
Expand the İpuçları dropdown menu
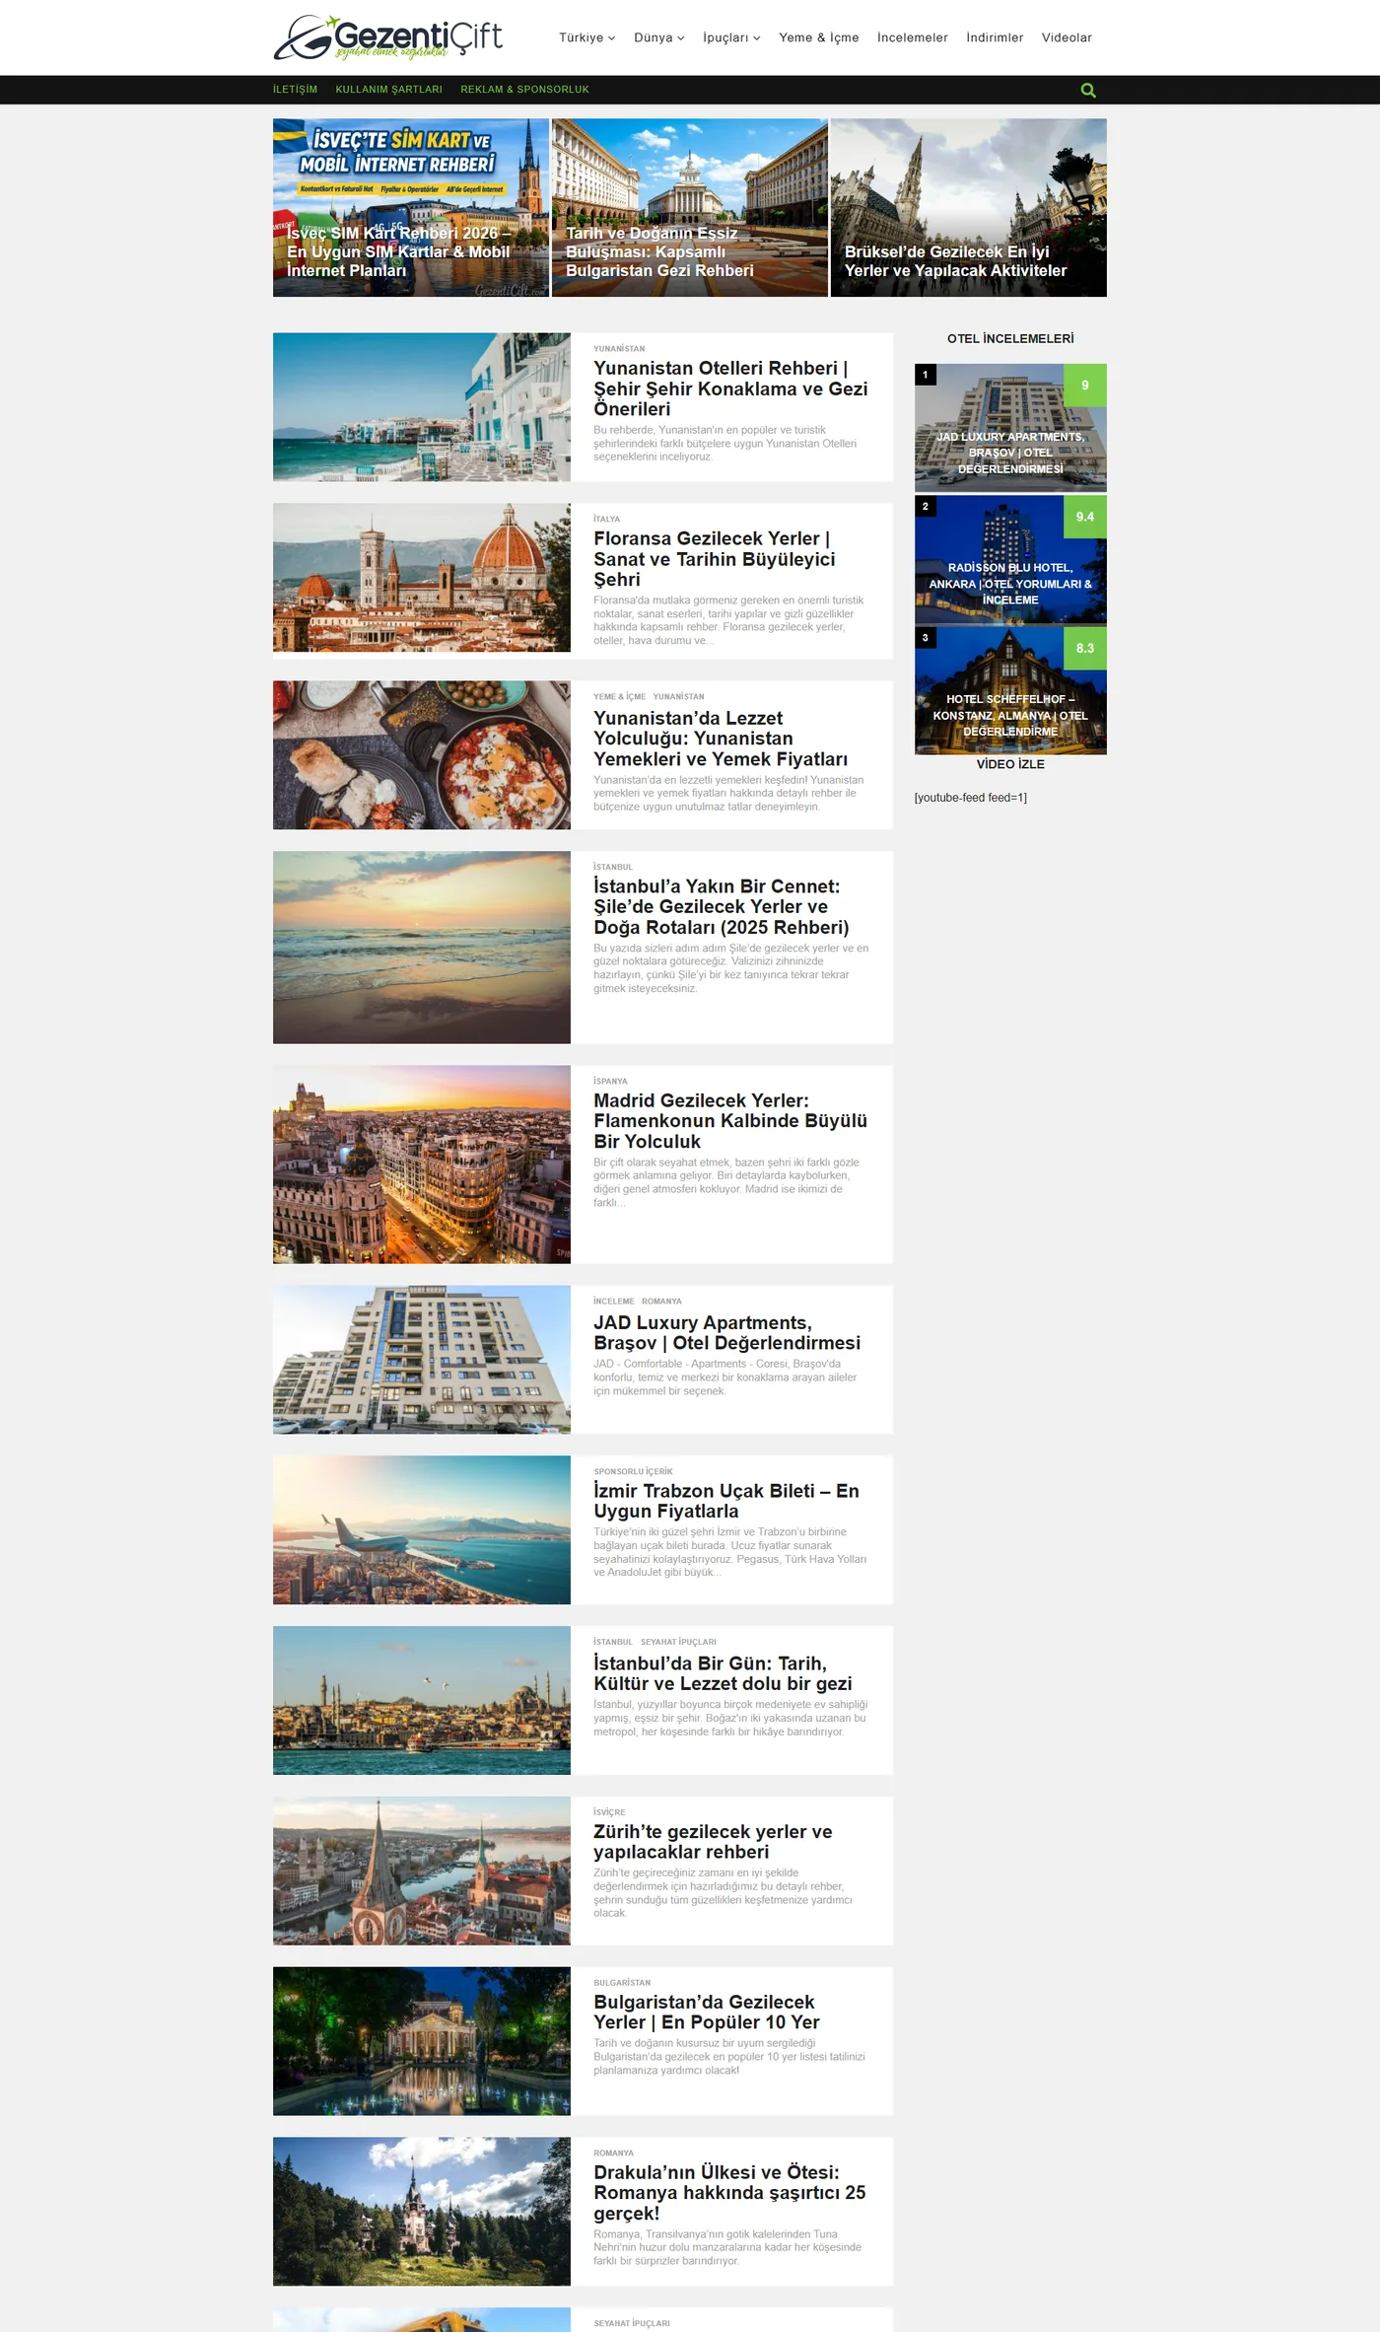click(x=731, y=37)
